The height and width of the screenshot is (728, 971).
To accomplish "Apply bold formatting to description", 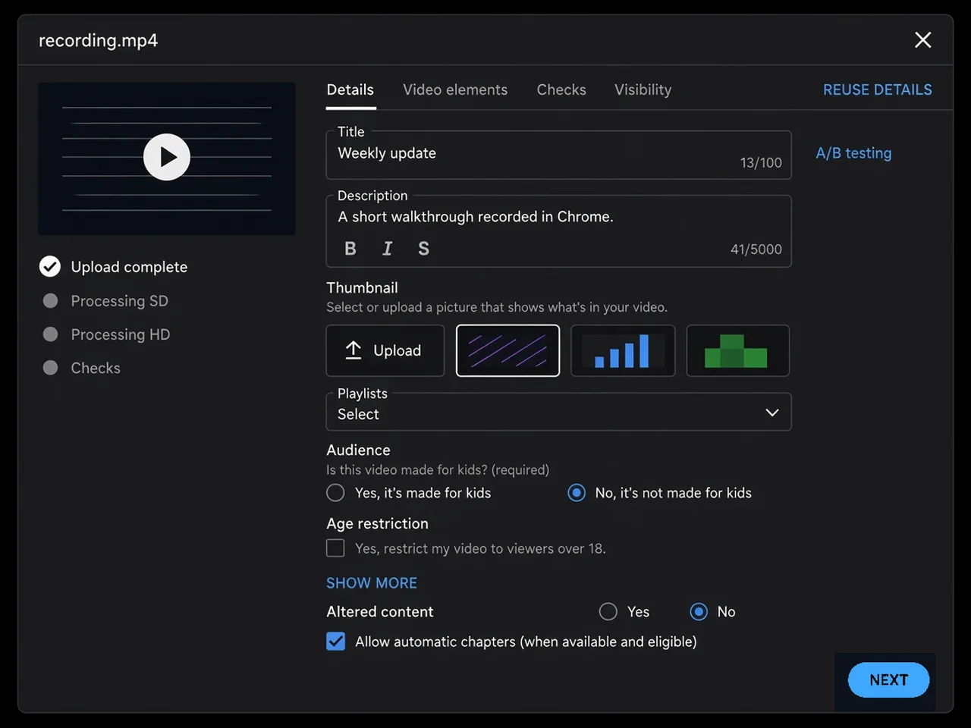I will coord(350,249).
